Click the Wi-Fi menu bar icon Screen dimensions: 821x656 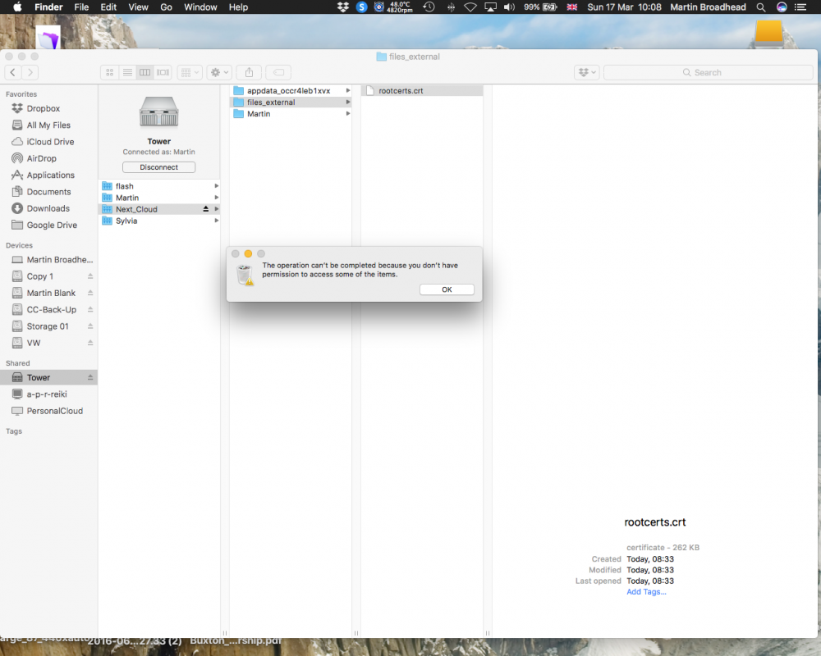pyautogui.click(x=470, y=7)
